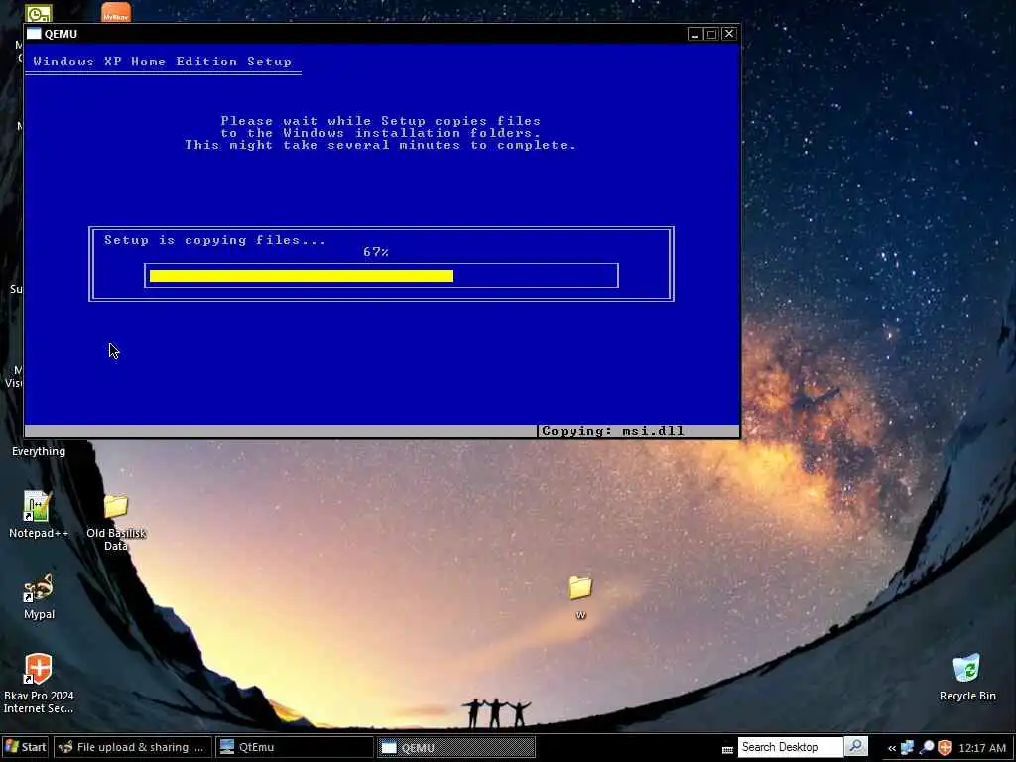Image resolution: width=1016 pixels, height=762 pixels.
Task: Click the QEMU window title bar icon
Action: [34, 34]
